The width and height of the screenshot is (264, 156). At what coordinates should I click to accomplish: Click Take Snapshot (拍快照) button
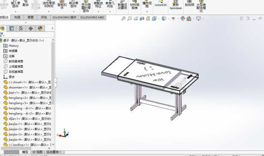(190, 4)
